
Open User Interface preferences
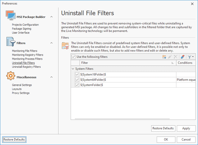point(21,33)
